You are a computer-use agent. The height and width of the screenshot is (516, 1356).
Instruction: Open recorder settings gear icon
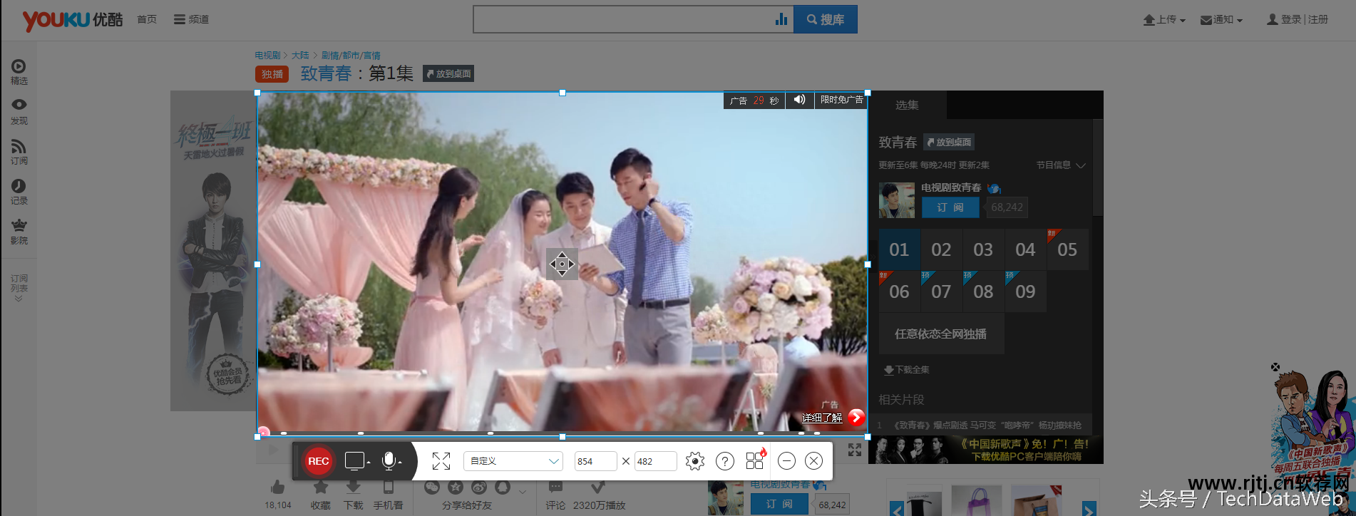694,461
